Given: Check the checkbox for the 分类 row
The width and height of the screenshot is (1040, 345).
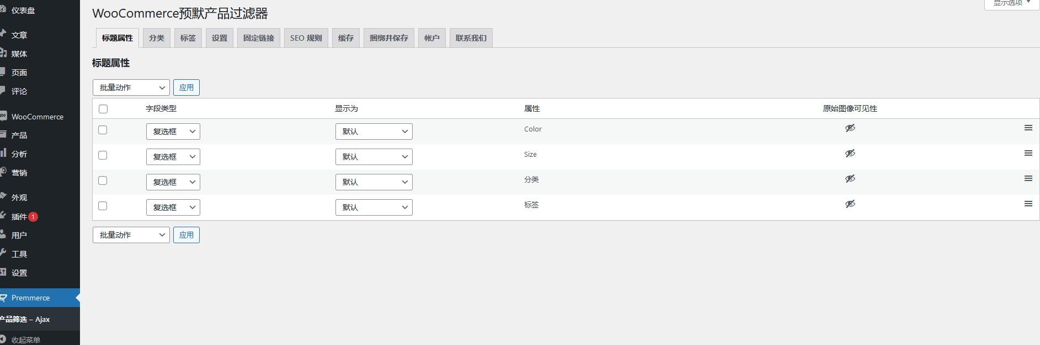Looking at the screenshot, I should (x=103, y=180).
